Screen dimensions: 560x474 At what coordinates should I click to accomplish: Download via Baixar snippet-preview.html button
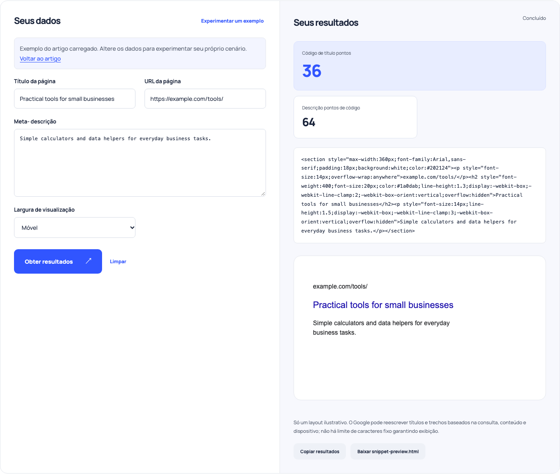pos(388,451)
